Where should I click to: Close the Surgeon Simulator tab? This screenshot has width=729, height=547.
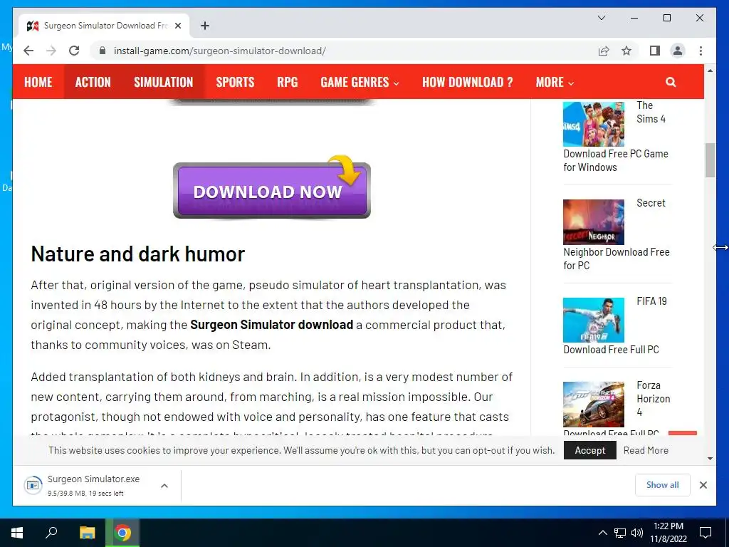pos(177,26)
